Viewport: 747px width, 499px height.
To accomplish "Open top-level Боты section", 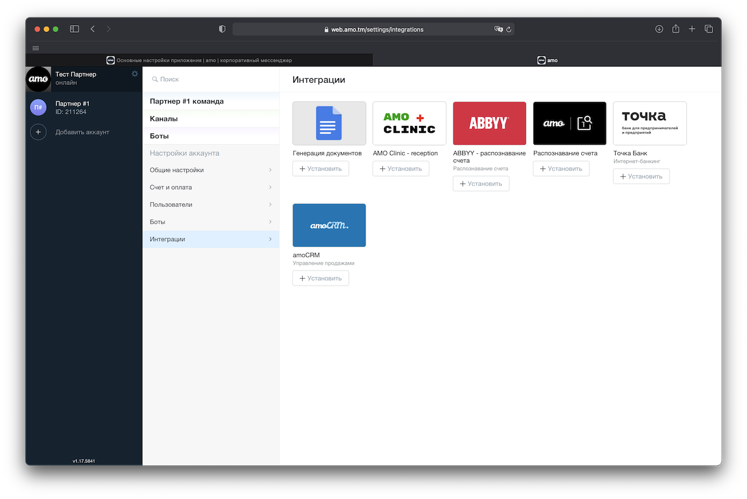I will click(x=211, y=136).
